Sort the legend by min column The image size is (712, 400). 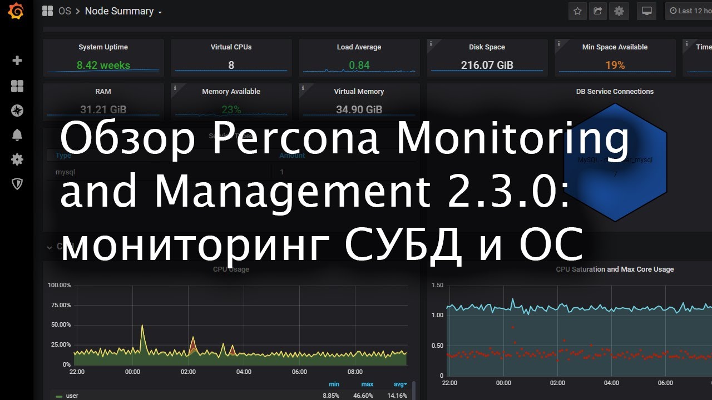(334, 384)
